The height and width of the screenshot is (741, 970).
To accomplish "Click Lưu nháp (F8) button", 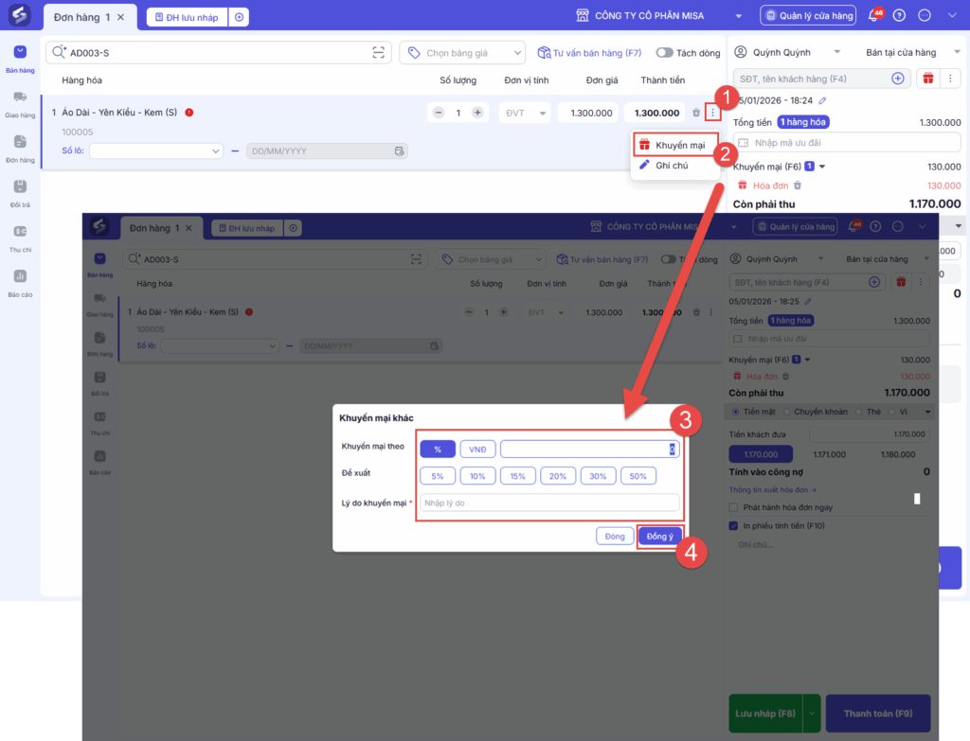I will point(765,714).
